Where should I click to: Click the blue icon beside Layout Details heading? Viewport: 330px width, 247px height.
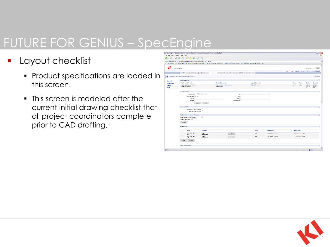coord(167,77)
